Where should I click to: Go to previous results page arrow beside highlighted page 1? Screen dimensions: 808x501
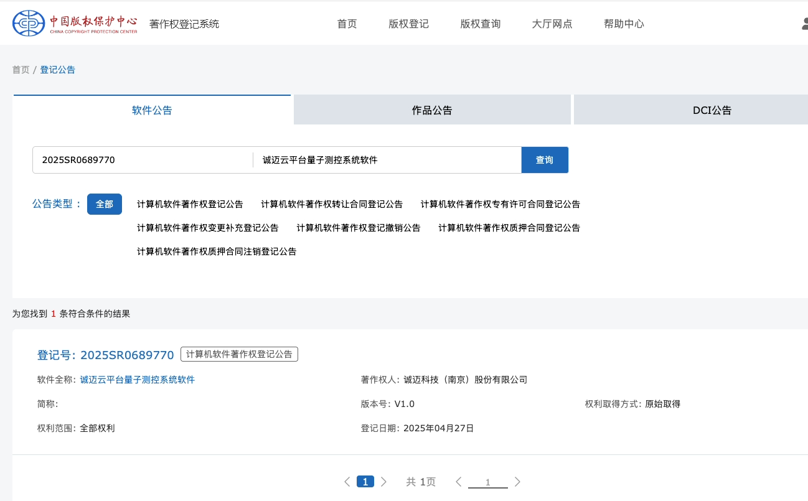pos(347,482)
